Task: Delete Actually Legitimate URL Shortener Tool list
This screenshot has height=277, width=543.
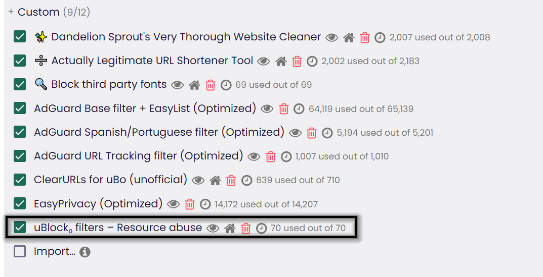Action: (x=297, y=62)
